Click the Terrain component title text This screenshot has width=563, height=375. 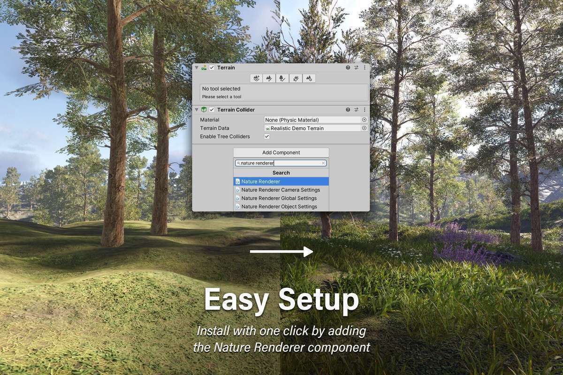(x=226, y=67)
